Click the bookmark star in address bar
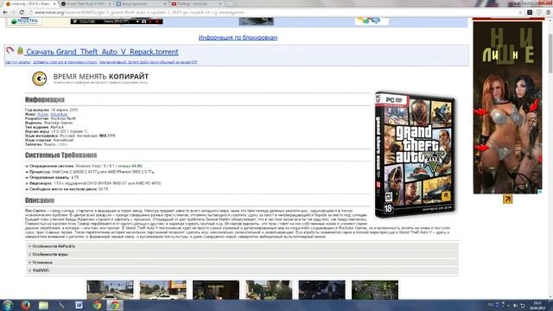The height and width of the screenshot is (311, 553). tap(520, 12)
